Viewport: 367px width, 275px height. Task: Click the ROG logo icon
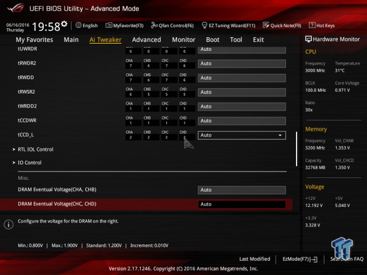[x=15, y=8]
